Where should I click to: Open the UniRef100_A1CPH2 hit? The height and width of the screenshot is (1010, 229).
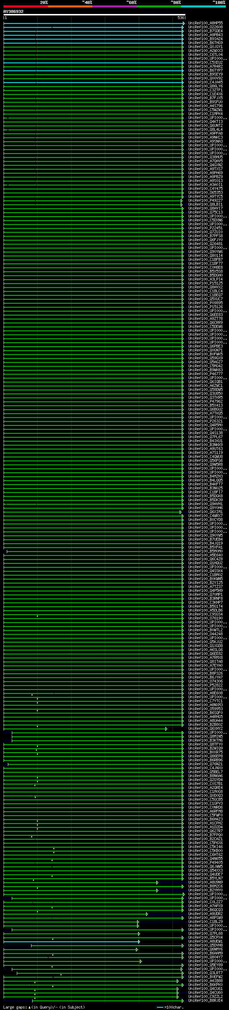(205, 823)
